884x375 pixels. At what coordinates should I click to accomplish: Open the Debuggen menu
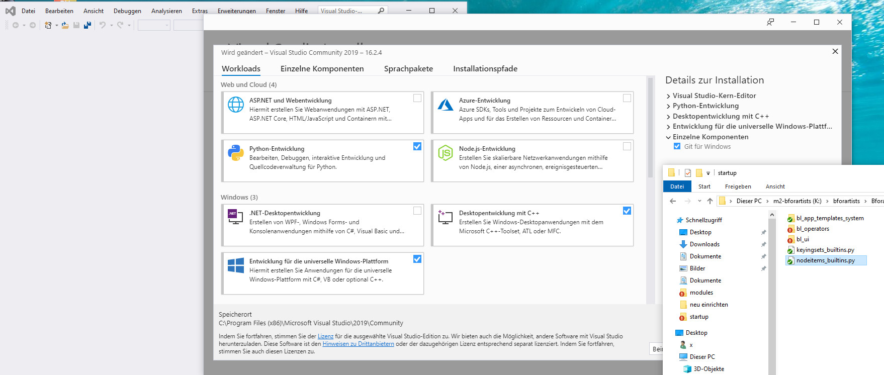coord(127,11)
